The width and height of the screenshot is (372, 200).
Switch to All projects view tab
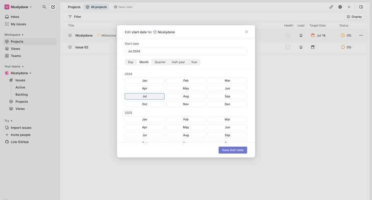coord(96,7)
